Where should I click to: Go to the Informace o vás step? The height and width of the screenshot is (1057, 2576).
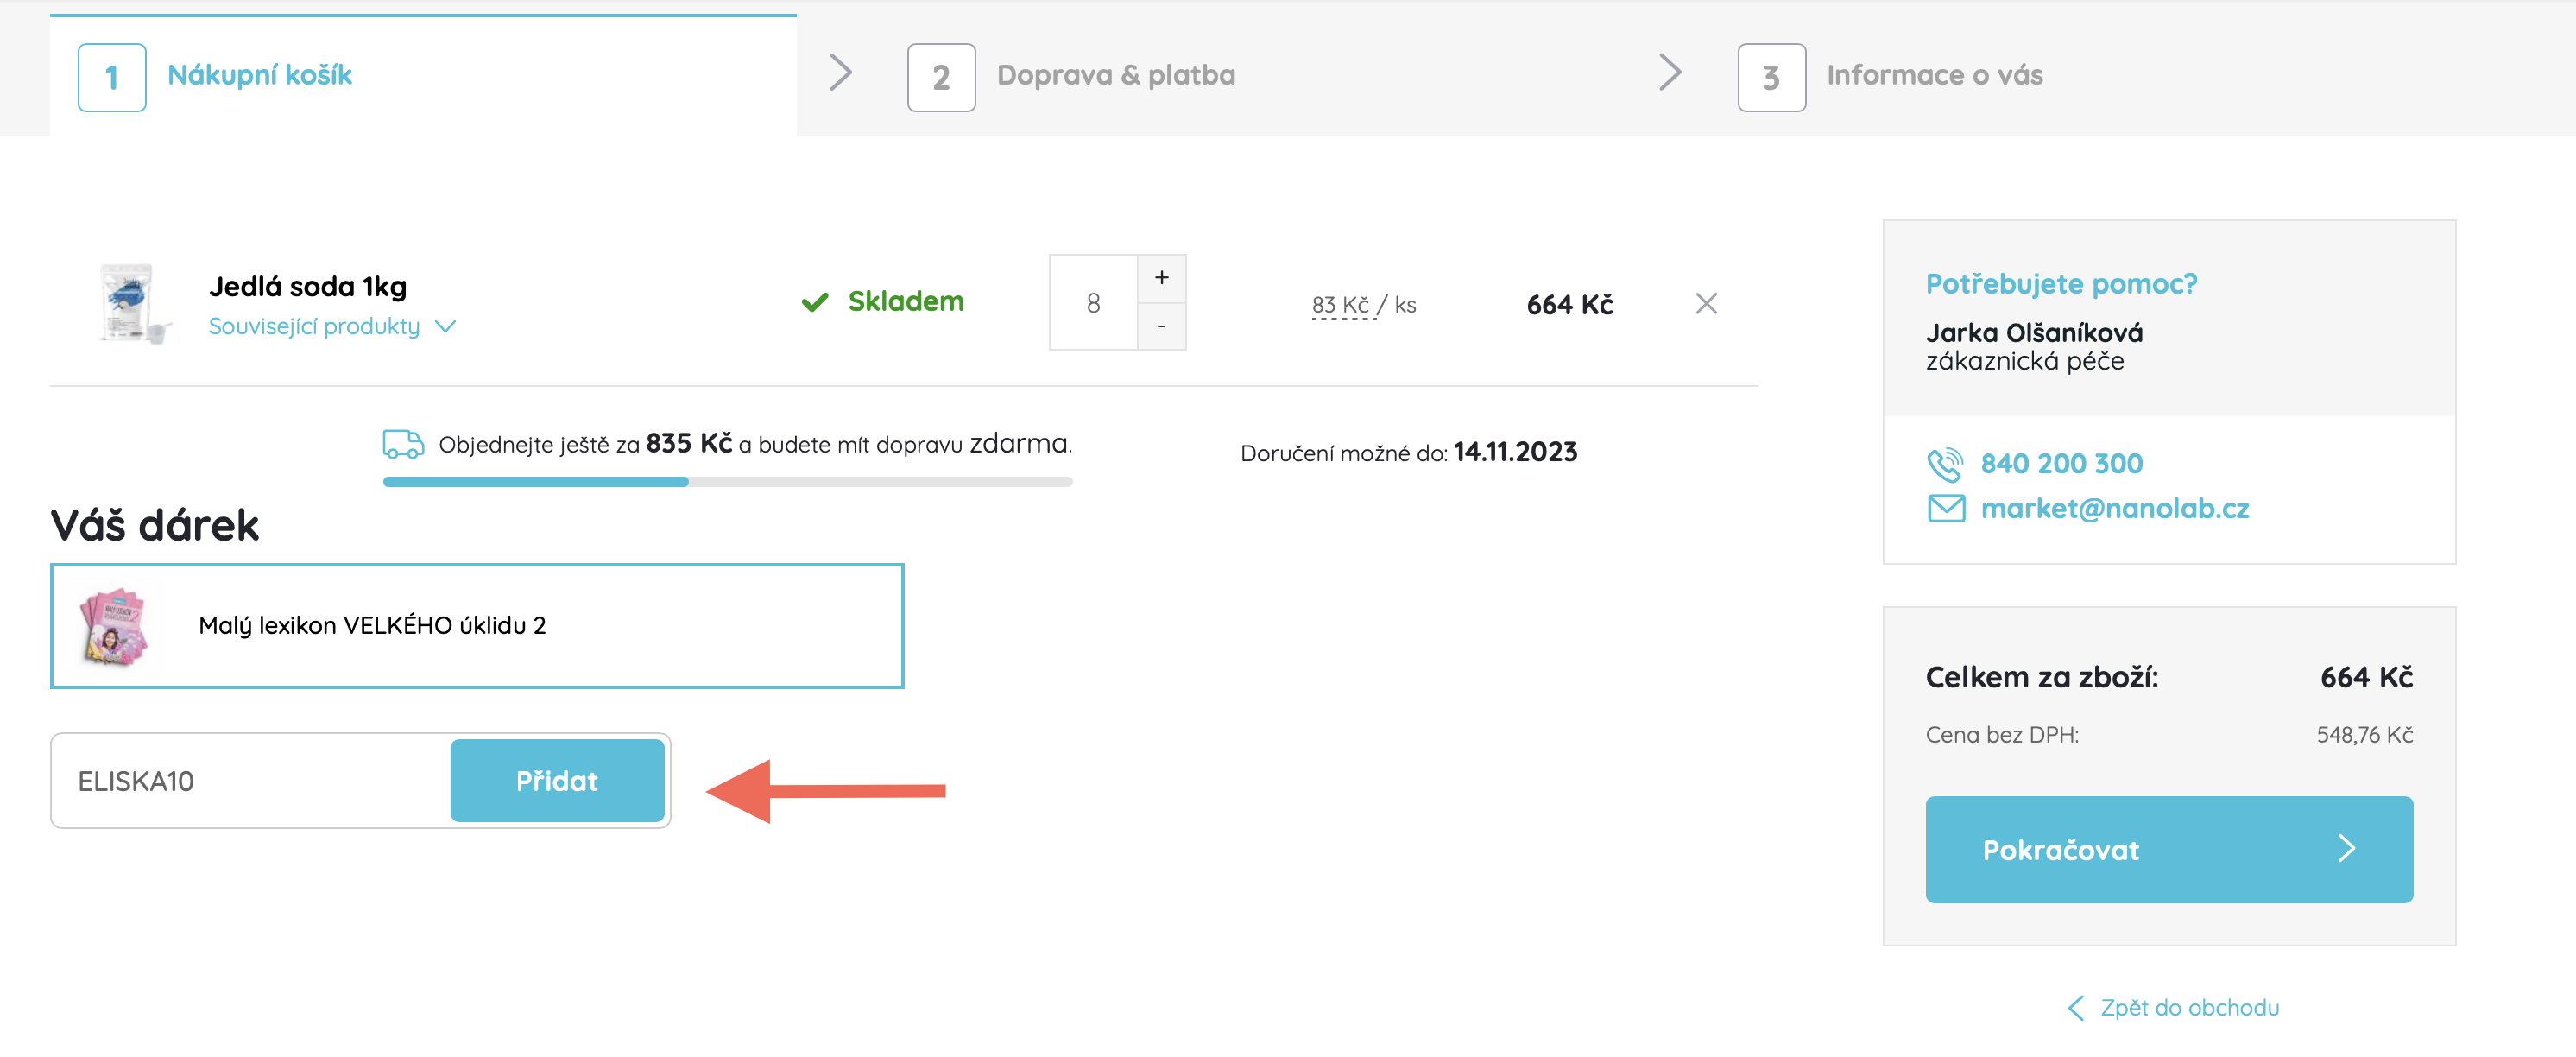1934,76
